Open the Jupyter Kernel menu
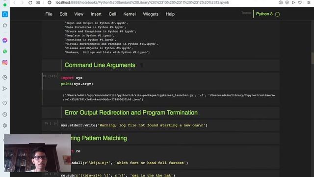This screenshot has height=177, width=314. (x=130, y=14)
